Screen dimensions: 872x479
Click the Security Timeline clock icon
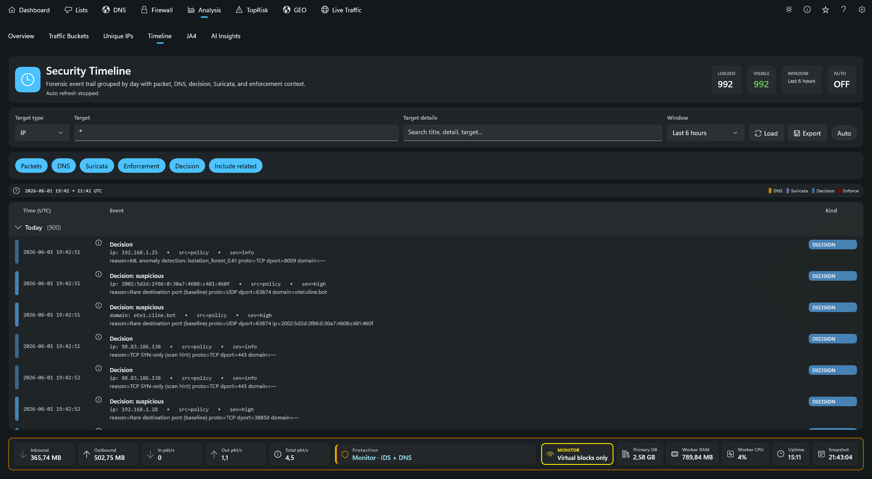28,80
